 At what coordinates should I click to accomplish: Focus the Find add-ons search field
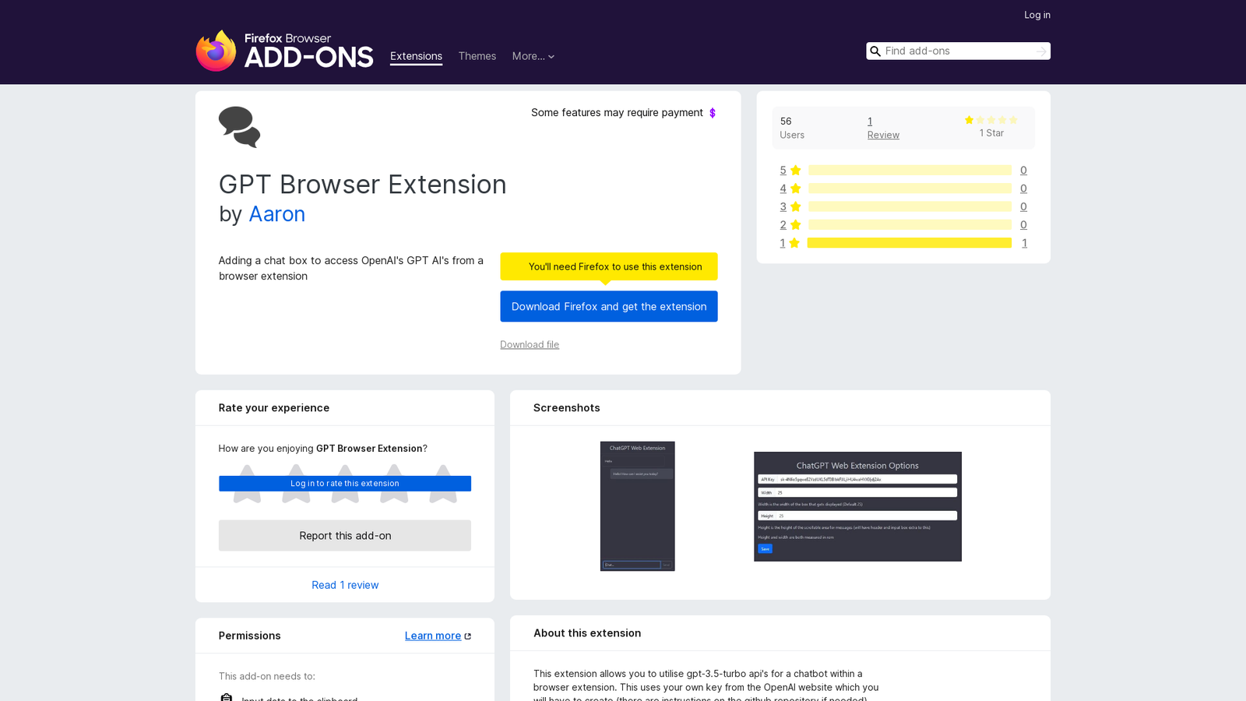(958, 51)
